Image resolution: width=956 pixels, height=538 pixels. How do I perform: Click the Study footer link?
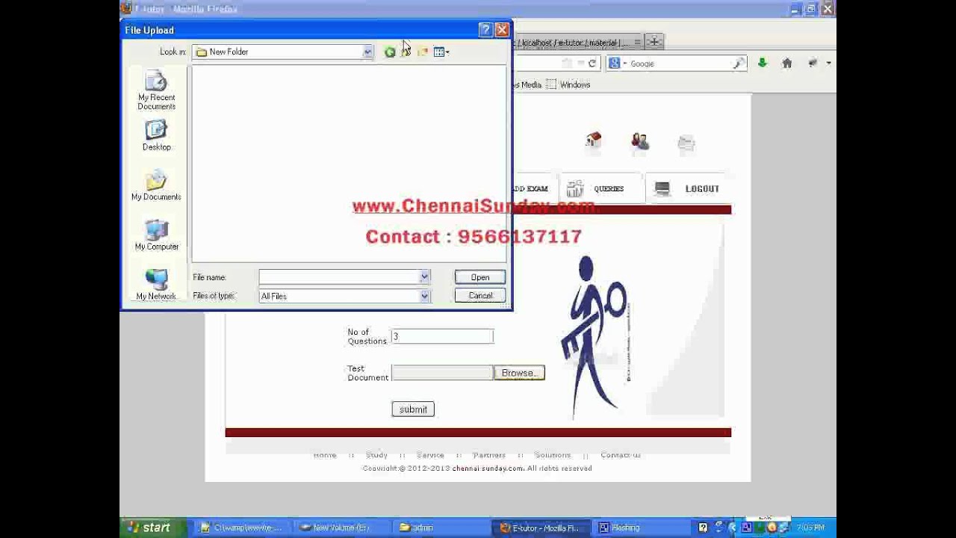[376, 455]
